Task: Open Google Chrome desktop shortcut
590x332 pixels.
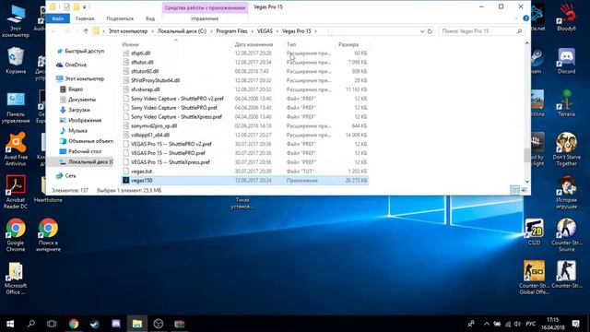Action: [x=16, y=235]
